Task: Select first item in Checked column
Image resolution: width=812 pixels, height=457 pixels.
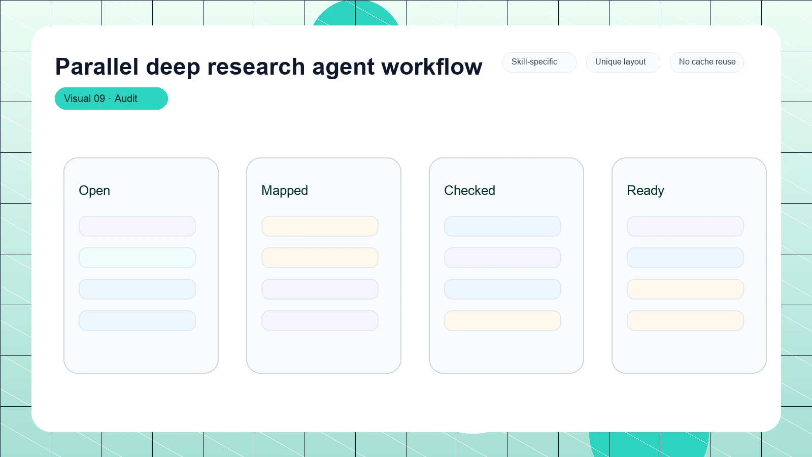Action: point(502,226)
